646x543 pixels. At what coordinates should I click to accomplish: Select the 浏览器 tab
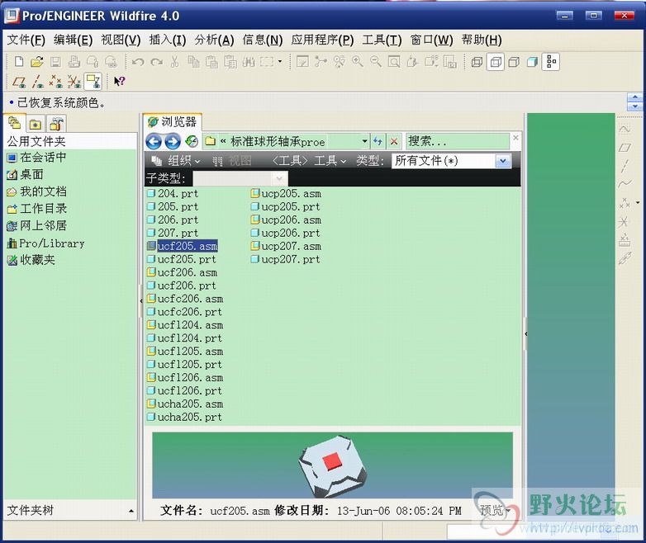tap(173, 122)
